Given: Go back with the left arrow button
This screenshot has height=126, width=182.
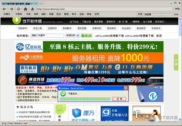Looking at the screenshot, I should [x=5, y=9].
